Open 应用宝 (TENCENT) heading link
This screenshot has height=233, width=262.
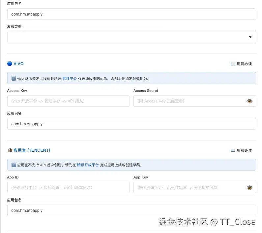pos(32,150)
